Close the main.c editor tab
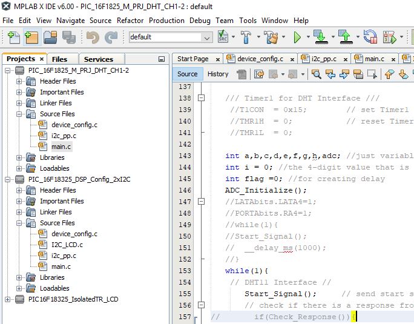 393,59
